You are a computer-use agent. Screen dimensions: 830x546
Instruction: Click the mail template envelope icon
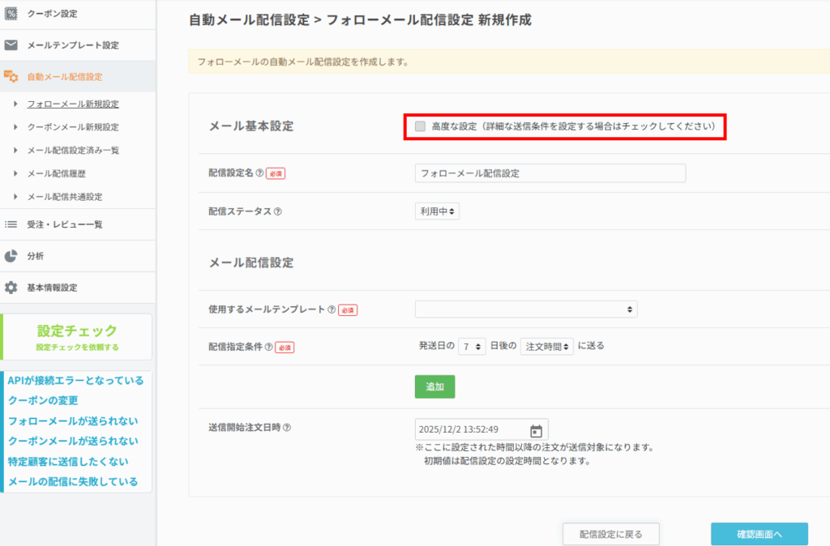pyautogui.click(x=11, y=45)
